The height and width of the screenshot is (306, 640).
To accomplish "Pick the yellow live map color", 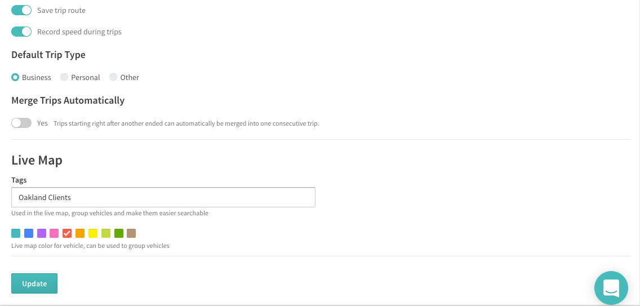I will coord(92,233).
